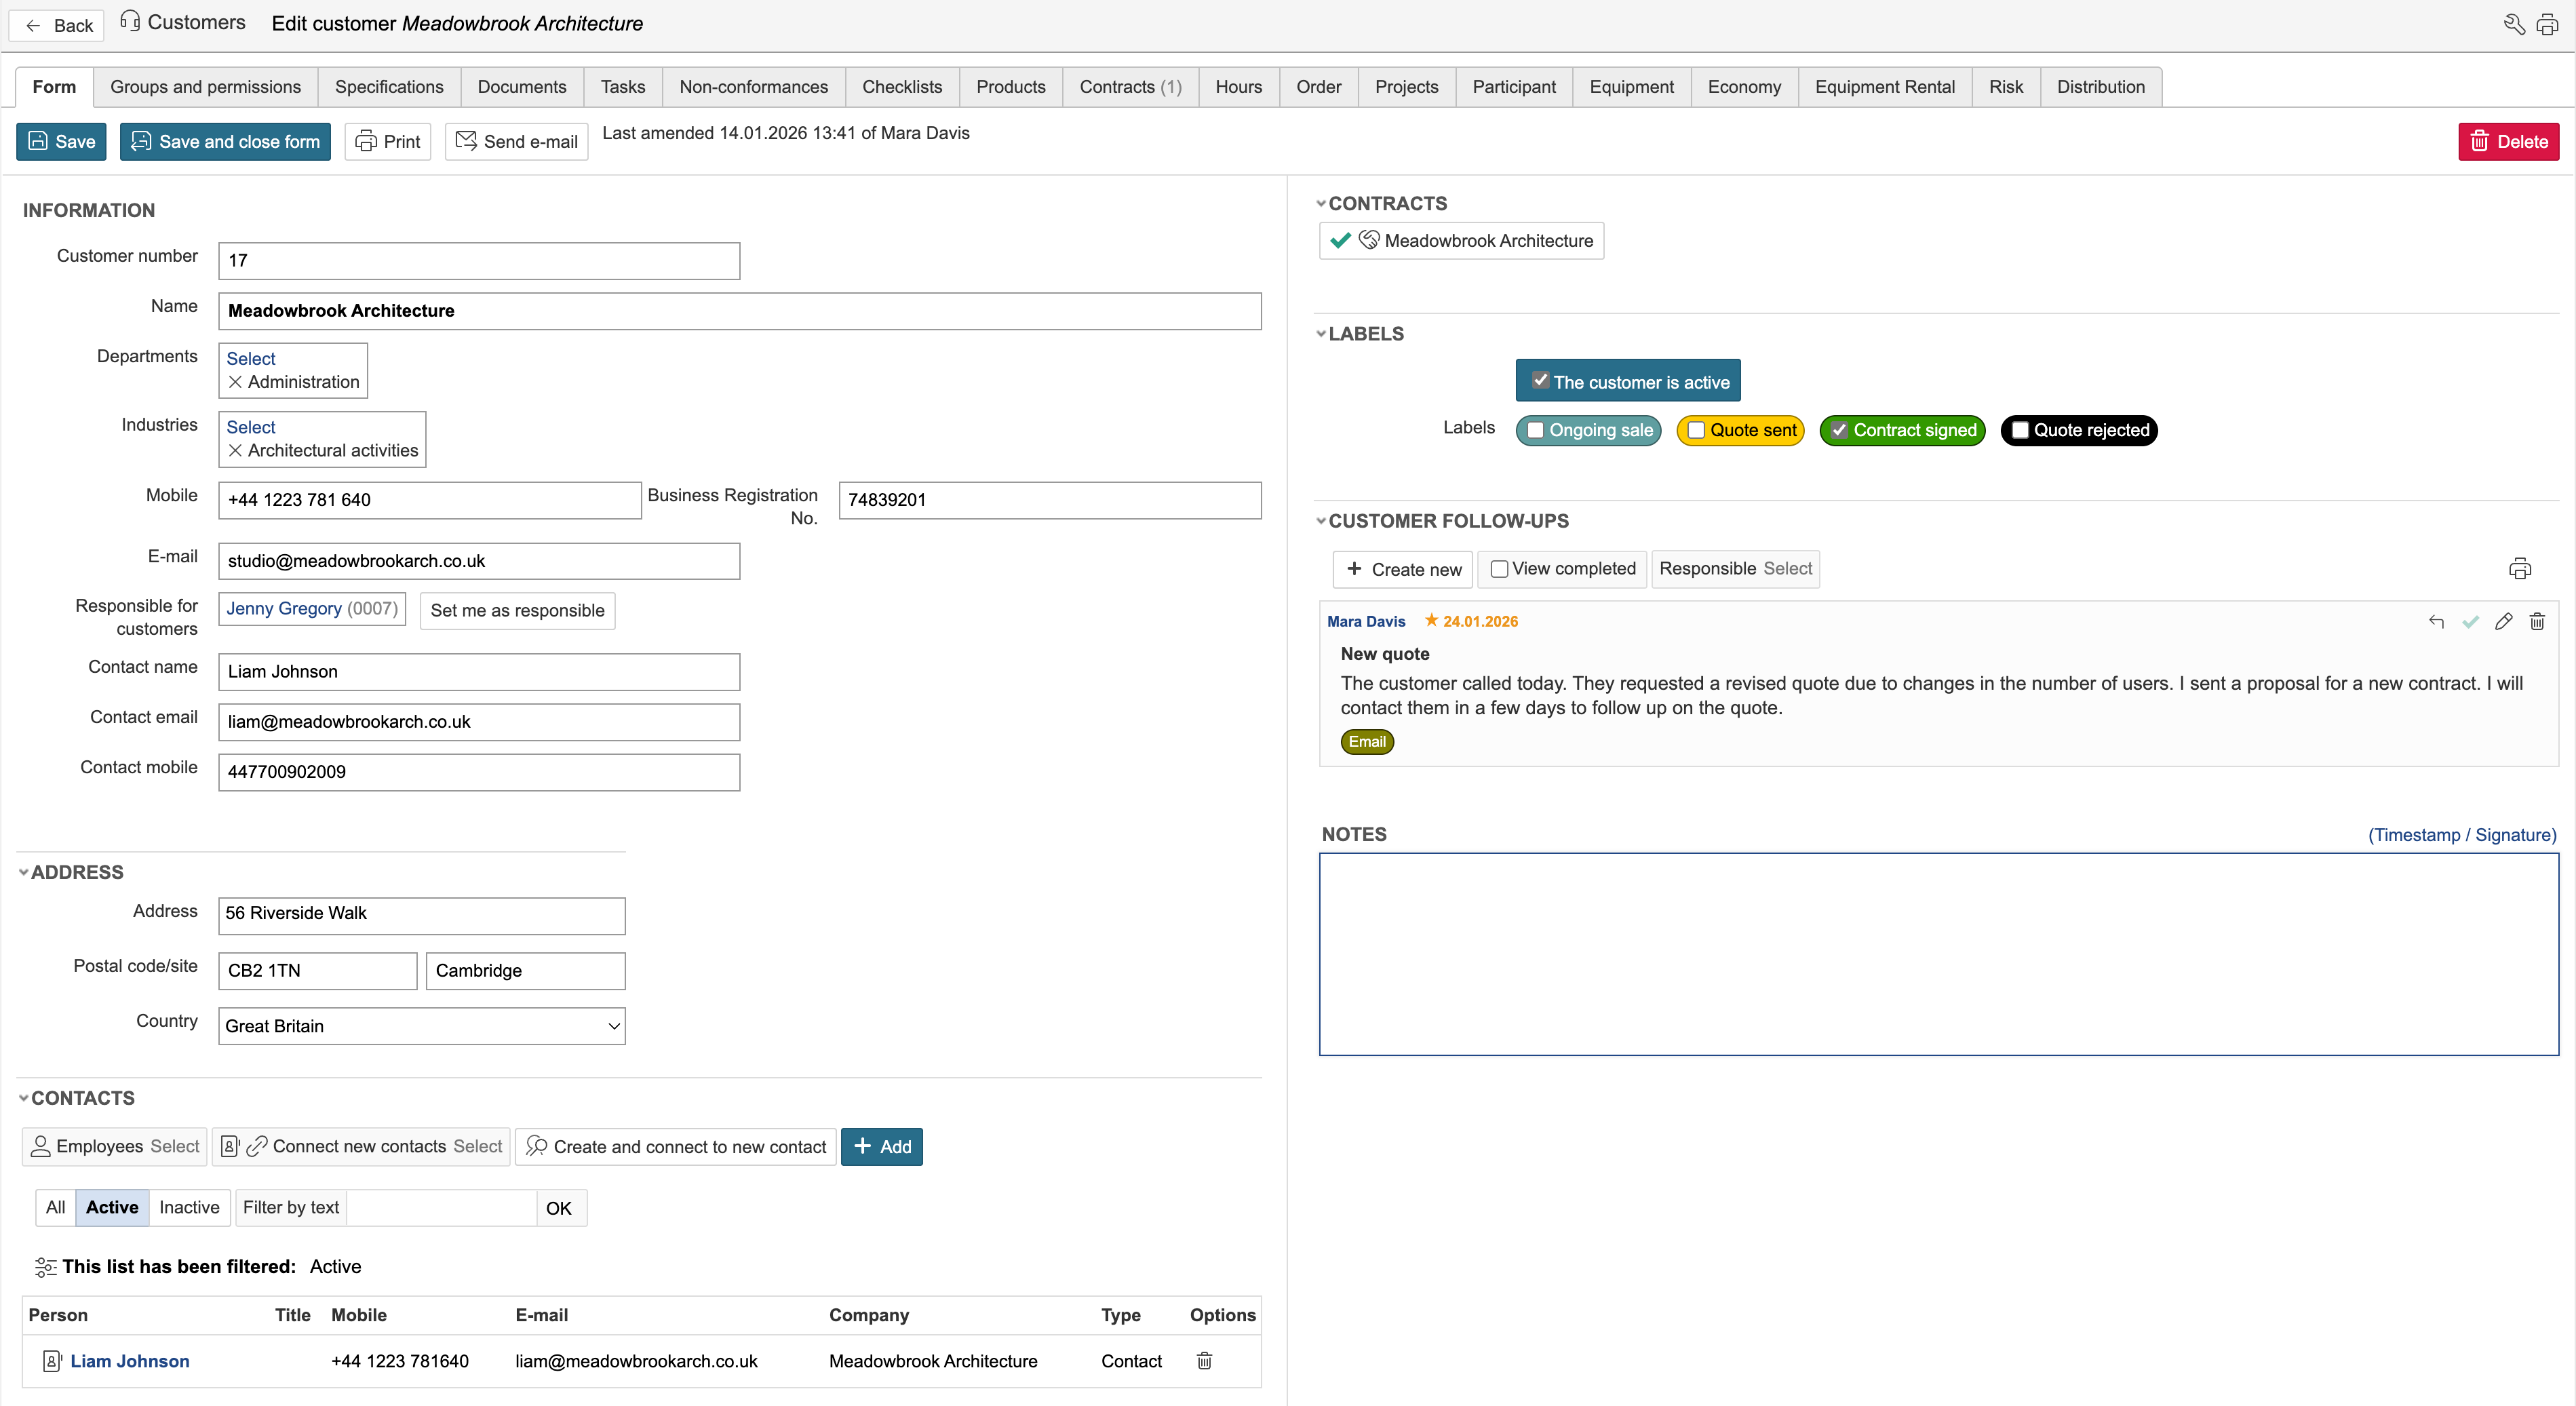
Task: Open the Liam Johnson contact link
Action: 130,1361
